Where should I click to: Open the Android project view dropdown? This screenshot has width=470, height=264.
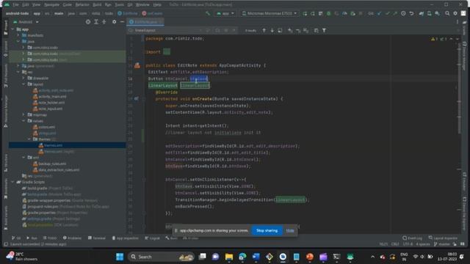(x=26, y=22)
